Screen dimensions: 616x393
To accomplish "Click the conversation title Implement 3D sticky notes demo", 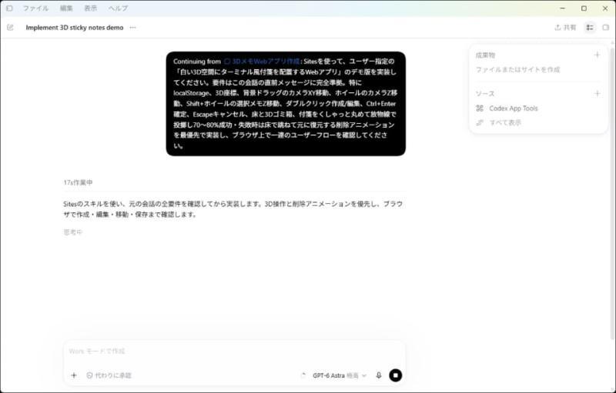I will click(75, 28).
